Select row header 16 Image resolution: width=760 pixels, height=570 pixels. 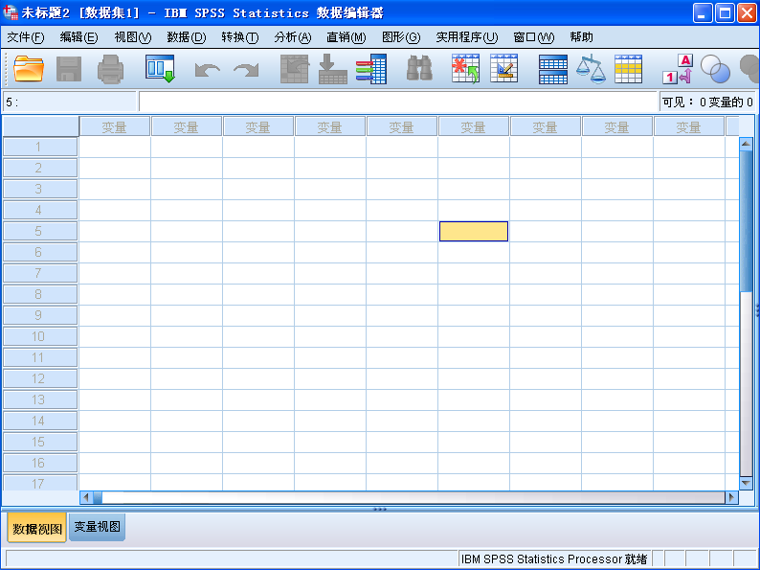[x=40, y=463]
